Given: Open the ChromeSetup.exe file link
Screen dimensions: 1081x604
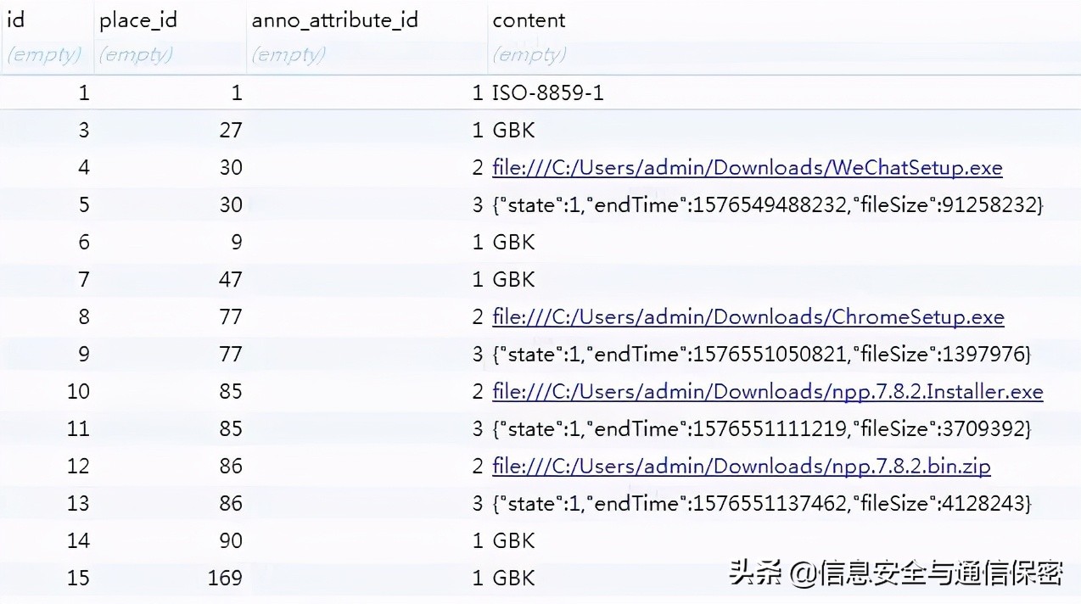Looking at the screenshot, I should point(748,316).
